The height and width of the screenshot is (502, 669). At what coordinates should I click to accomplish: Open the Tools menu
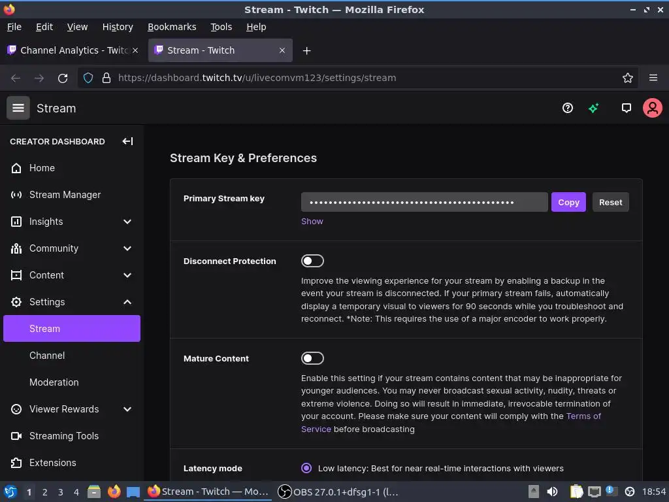tap(221, 27)
